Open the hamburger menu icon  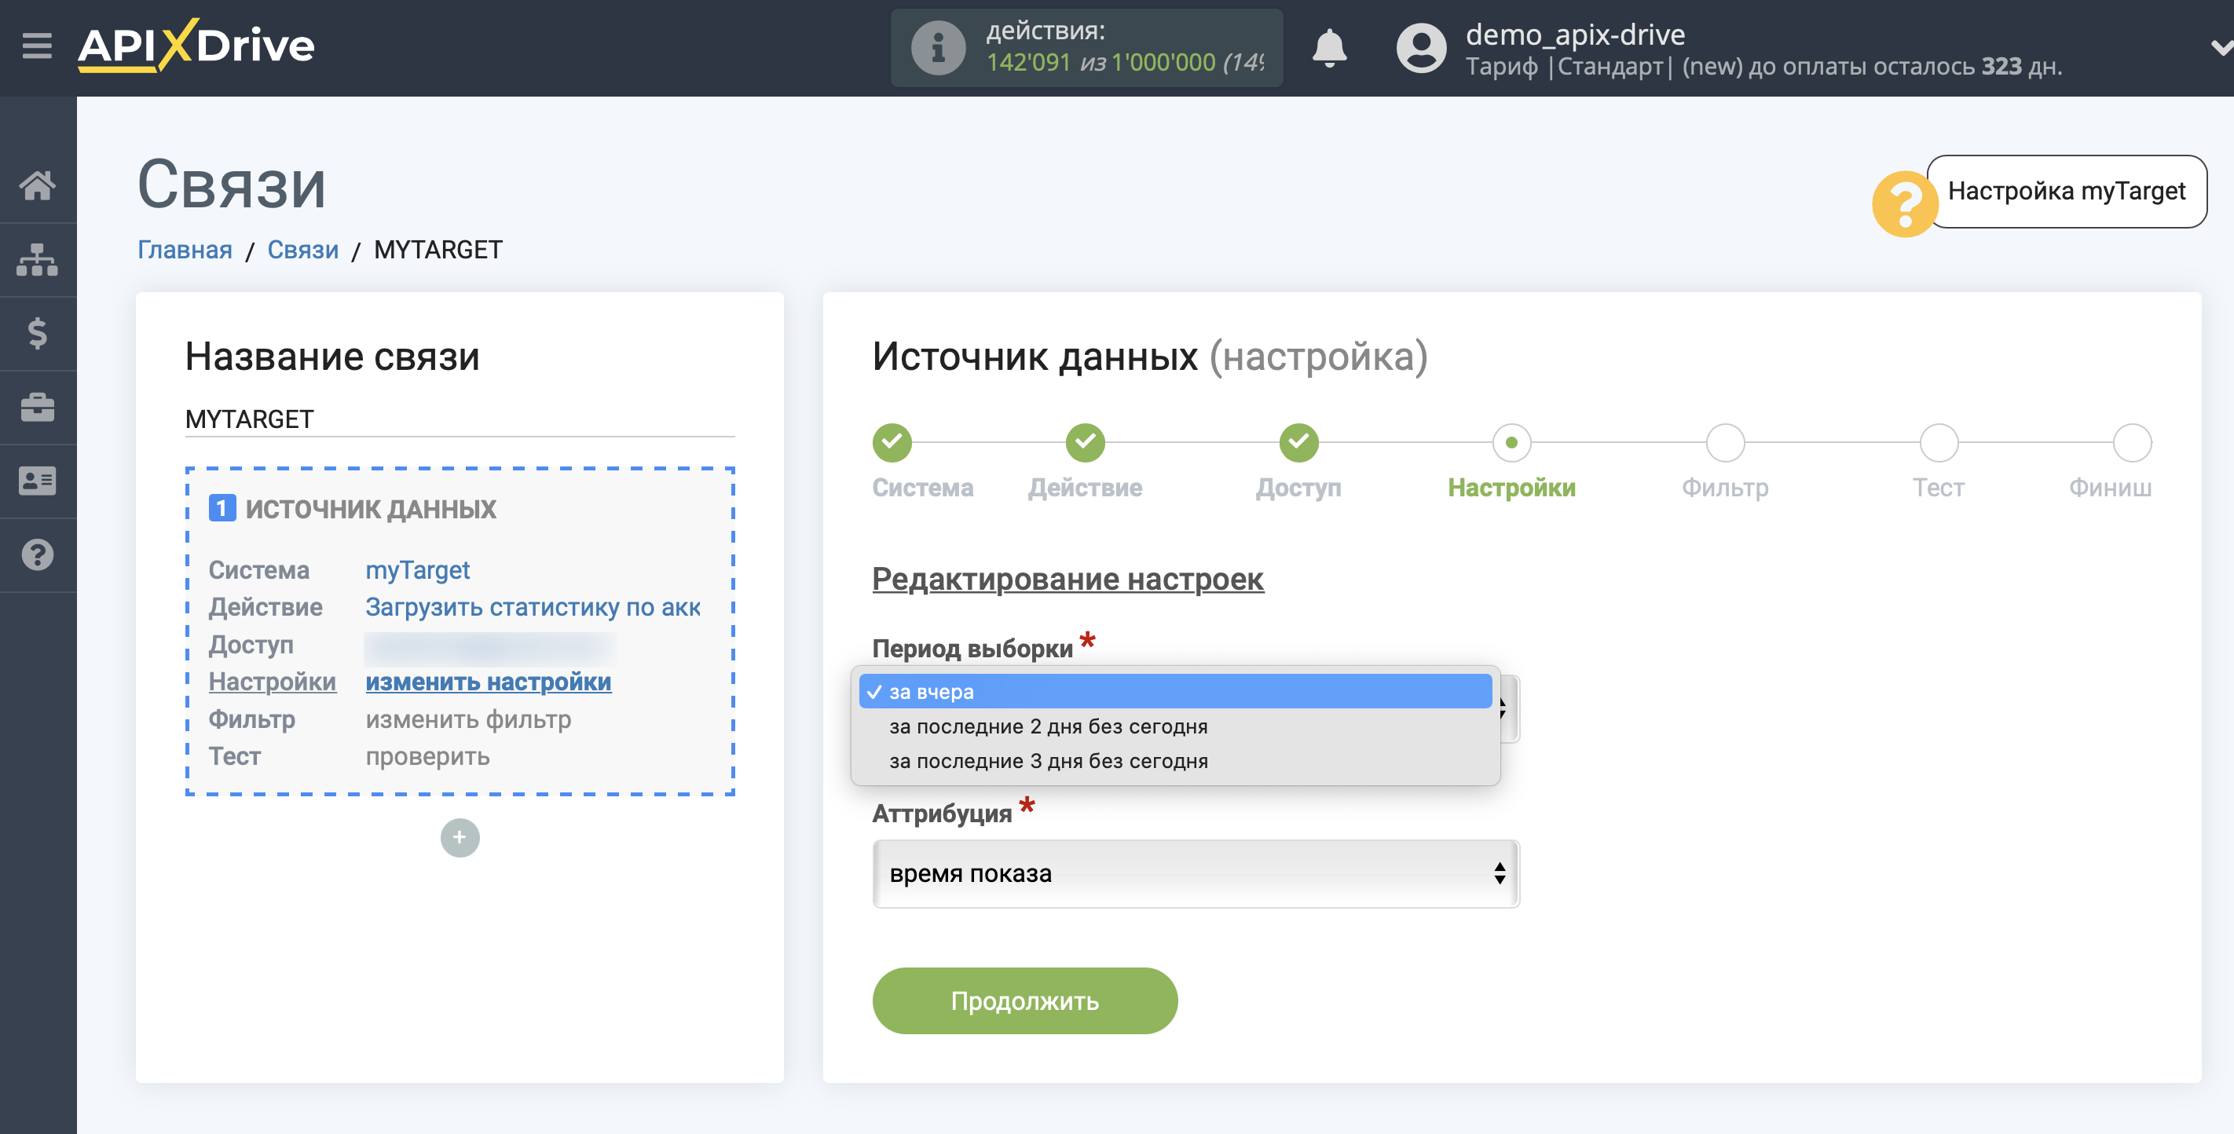click(x=36, y=45)
